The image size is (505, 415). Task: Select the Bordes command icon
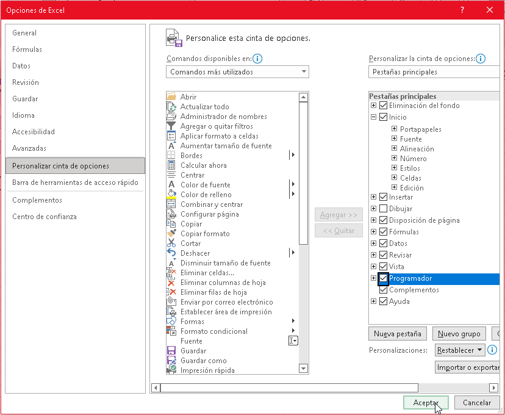(x=171, y=155)
